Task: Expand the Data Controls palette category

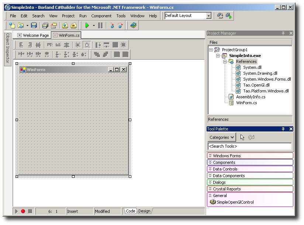Action: (250, 169)
